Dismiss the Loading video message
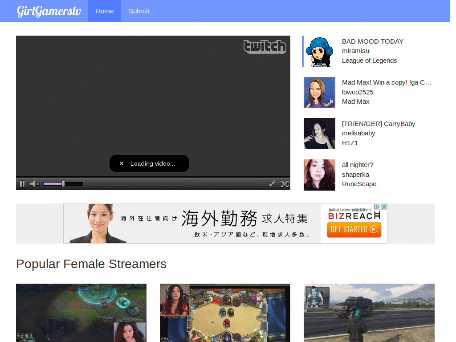 pyautogui.click(x=122, y=163)
